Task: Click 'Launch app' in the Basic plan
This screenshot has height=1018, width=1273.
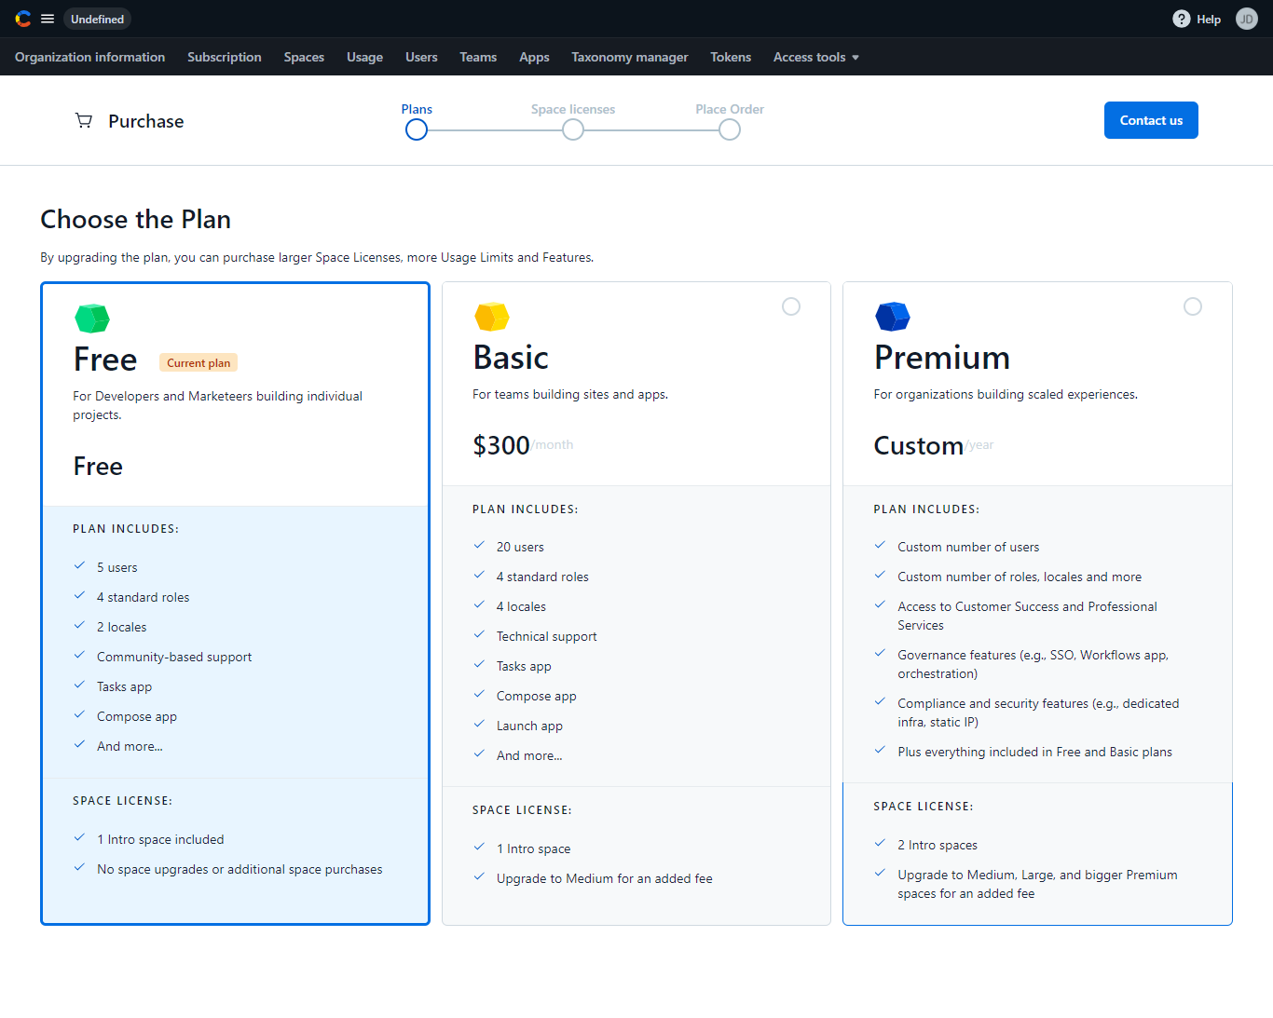Action: (x=529, y=726)
